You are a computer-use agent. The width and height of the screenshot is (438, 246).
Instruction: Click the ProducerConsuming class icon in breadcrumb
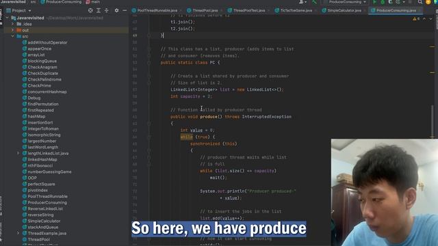[x=42, y=2]
